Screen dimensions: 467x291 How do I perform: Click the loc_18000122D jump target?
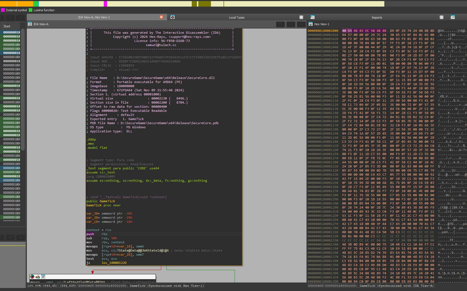point(114,263)
